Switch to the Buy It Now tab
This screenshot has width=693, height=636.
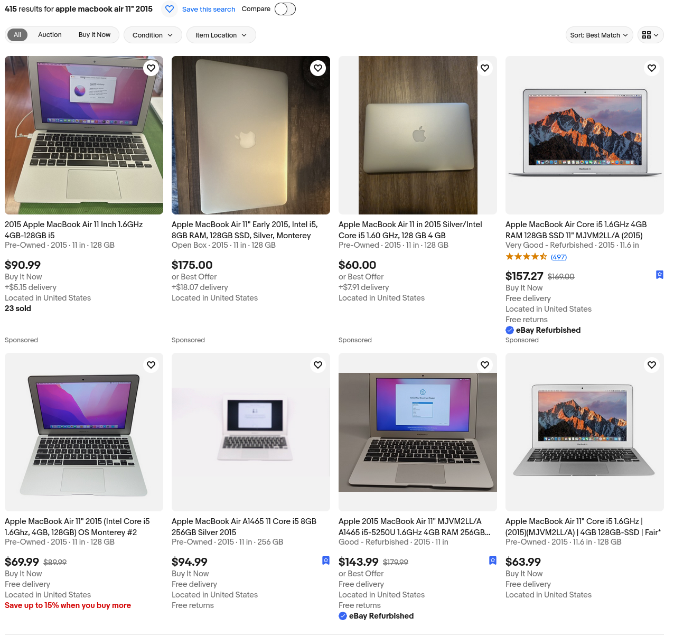[95, 35]
